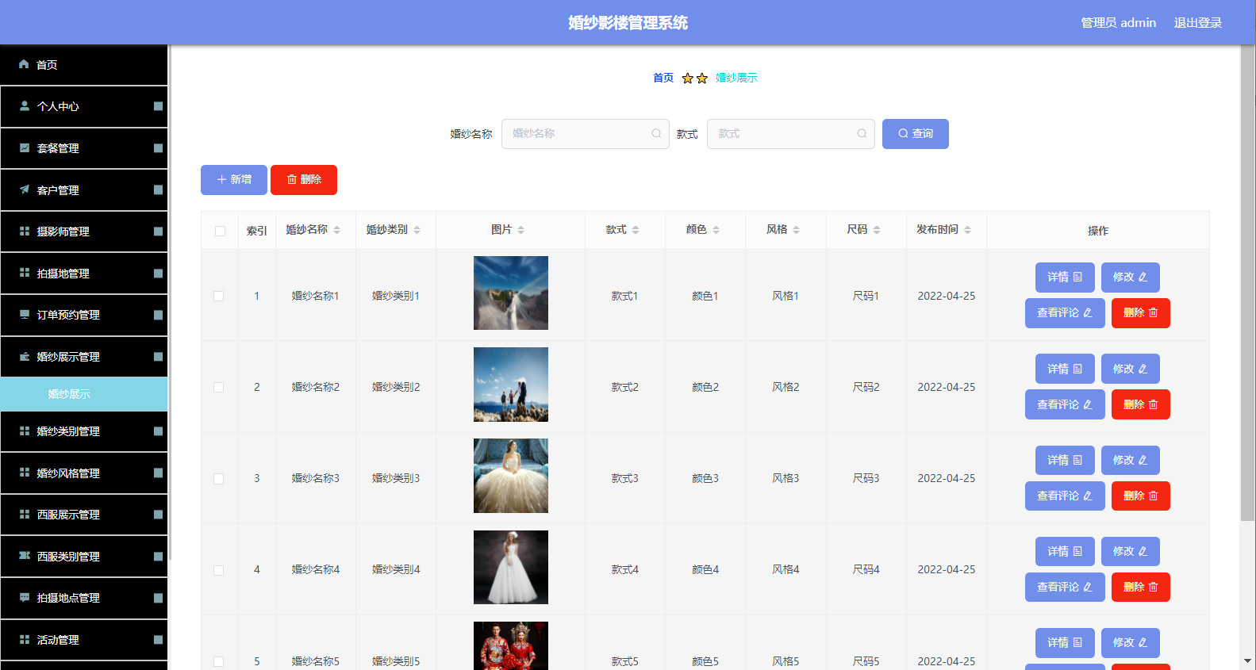Collapse 婚纱展示管理 submenu toggle square
This screenshot has width=1256, height=670.
[158, 357]
